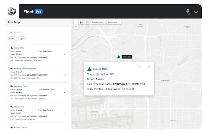Viewport: 208px width, 134px height.
Task: Tick the checkbox in the Trailer 005 popup
Action: pyautogui.click(x=139, y=67)
